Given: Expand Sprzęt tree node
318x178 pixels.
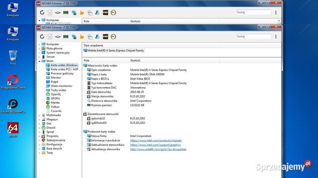Looking at the screenshot, I should [39, 132].
